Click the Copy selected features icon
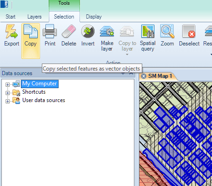 tap(31, 32)
